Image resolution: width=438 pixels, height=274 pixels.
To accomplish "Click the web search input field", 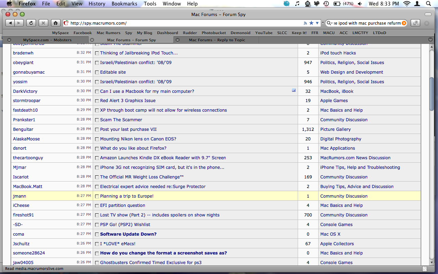I will click(x=367, y=23).
